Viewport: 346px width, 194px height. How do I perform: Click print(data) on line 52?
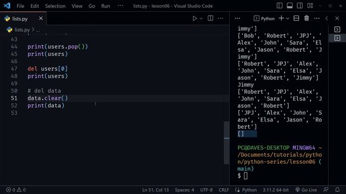(x=46, y=106)
